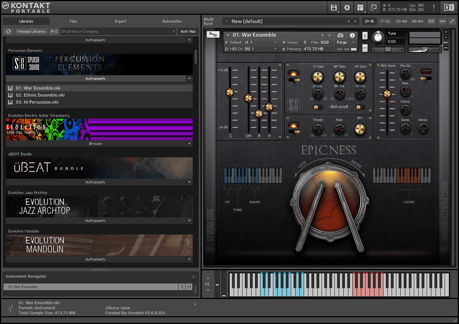Click the KSP button
Viewport: 459px width, 324px height.
[431, 21]
